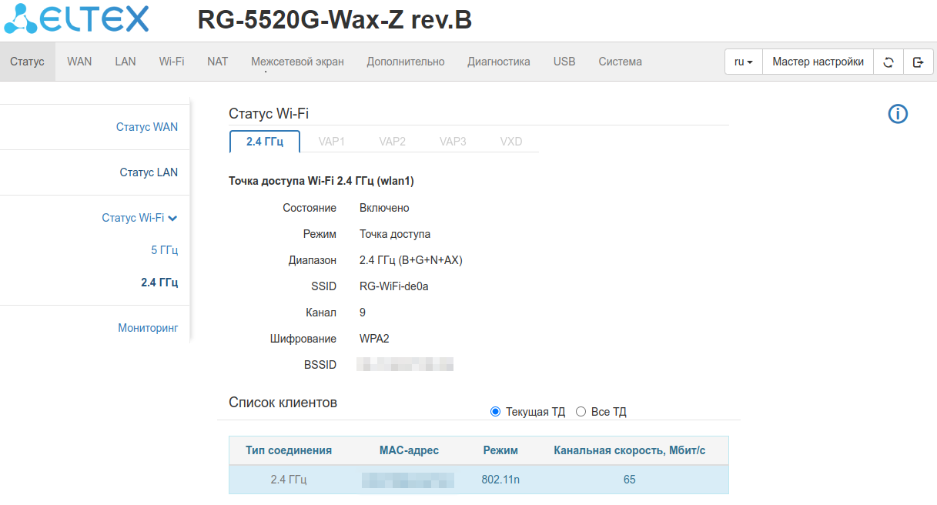This screenshot has width=937, height=505.
Task: Open the 'Диагностика' menu
Action: coord(498,62)
